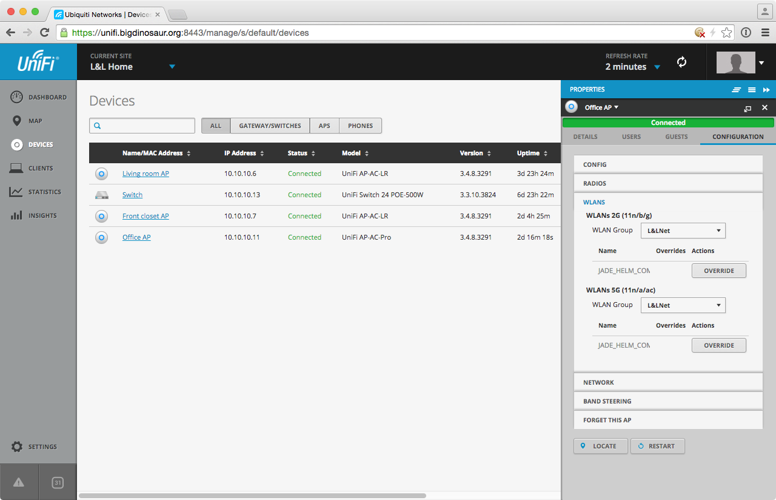Click the alerts warning triangle icon
The height and width of the screenshot is (500, 776).
click(x=19, y=482)
